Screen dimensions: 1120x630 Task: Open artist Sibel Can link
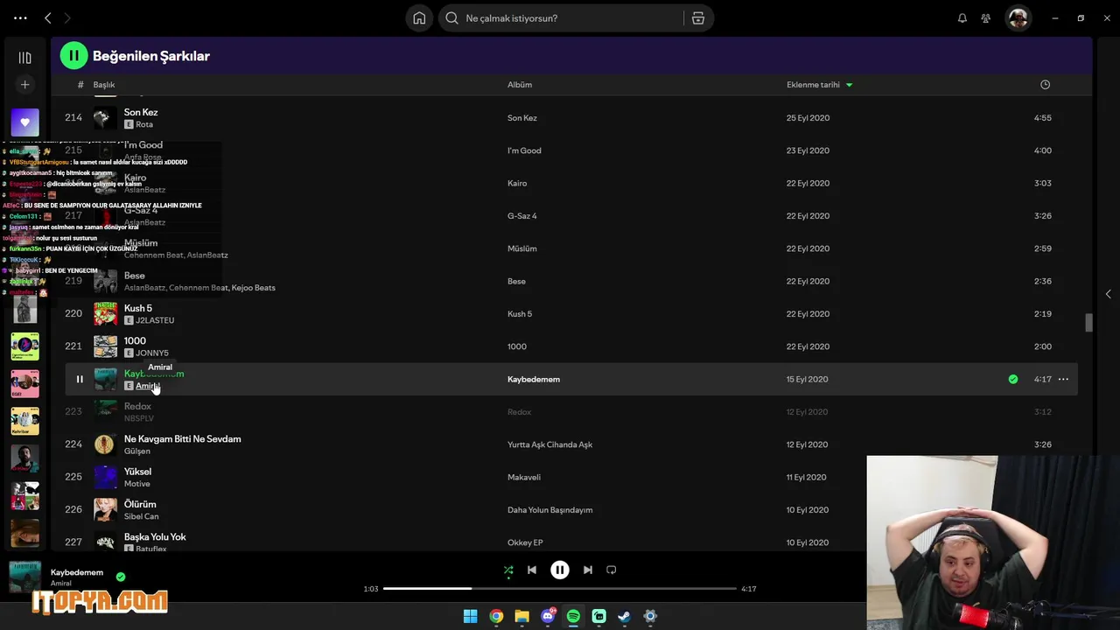pos(142,517)
